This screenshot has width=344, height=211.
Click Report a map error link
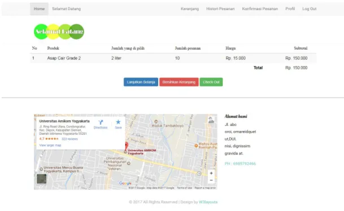[x=205, y=188]
